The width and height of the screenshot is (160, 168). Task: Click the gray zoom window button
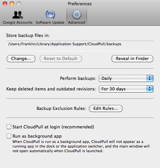(x=19, y=4)
